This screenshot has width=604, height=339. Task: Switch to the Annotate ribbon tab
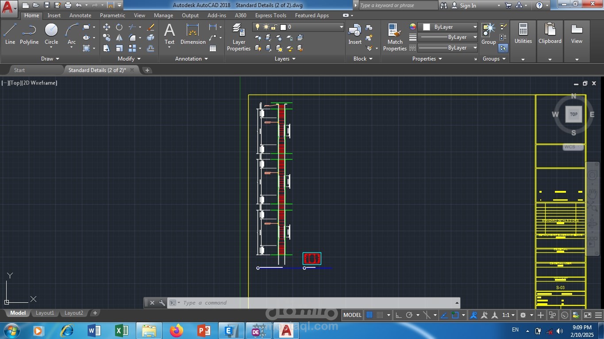click(x=80, y=15)
